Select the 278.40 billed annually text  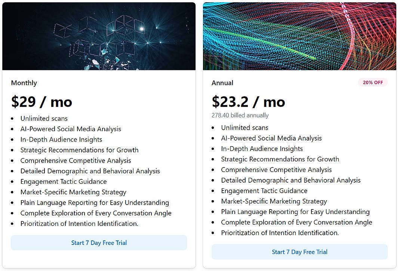pyautogui.click(x=240, y=115)
